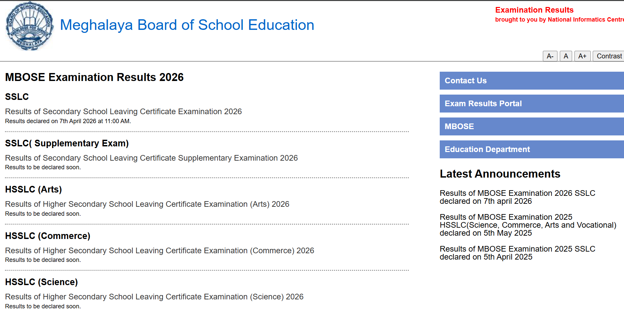Visit the MBOSE website link

[459, 126]
